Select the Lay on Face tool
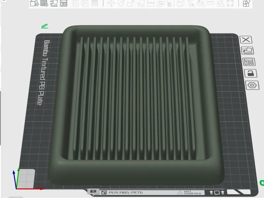 click(x=141, y=3)
